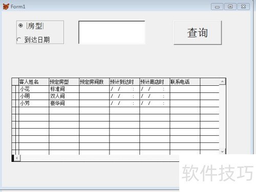Minimize the Form1 window
Image resolution: width=256 pixels, height=192 pixels.
point(217,7)
